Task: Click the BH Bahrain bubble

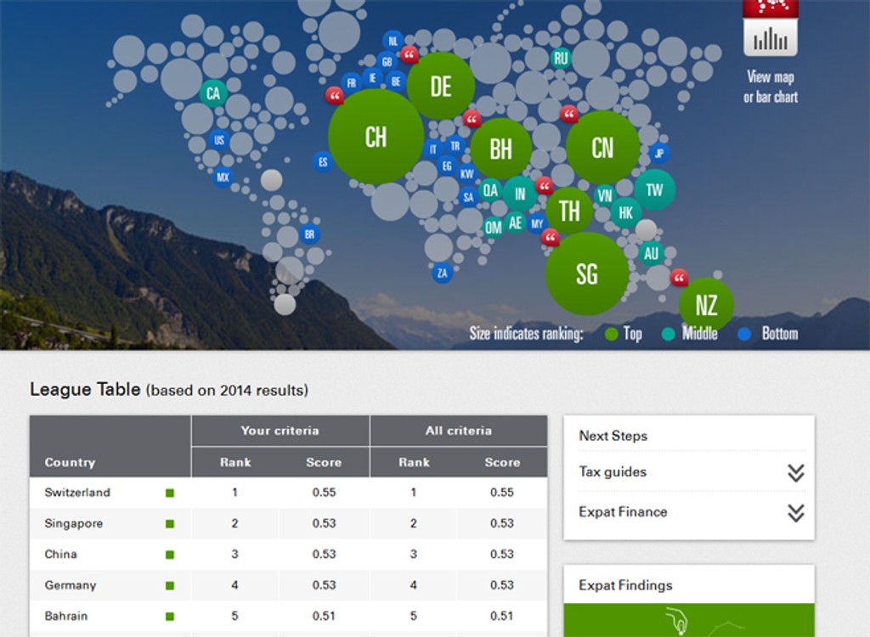Action: 500,149
